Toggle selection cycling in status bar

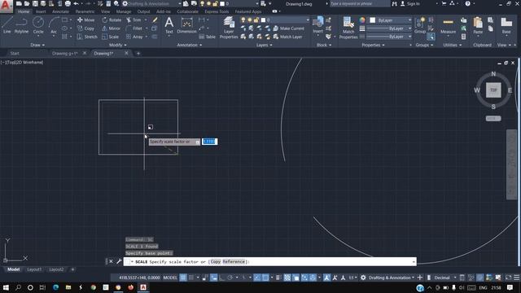coord(296,278)
